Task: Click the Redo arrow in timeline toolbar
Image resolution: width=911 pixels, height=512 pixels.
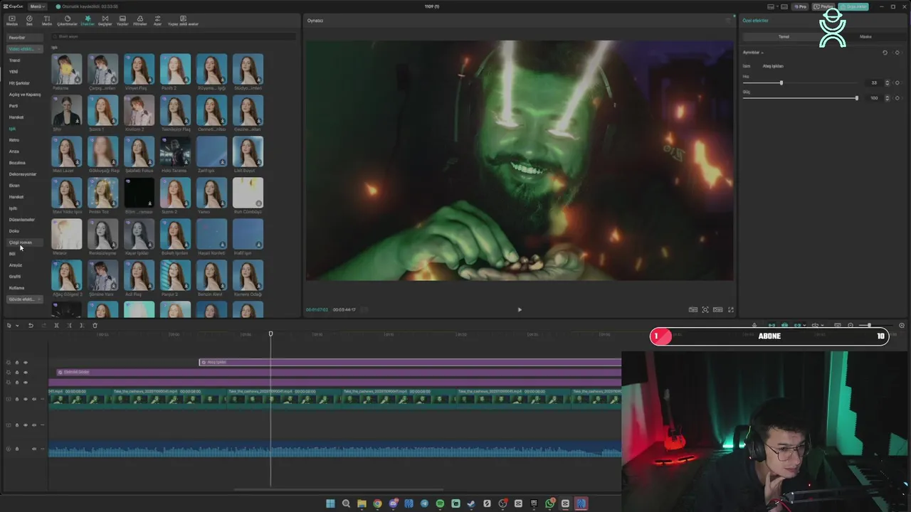Action: (43, 326)
